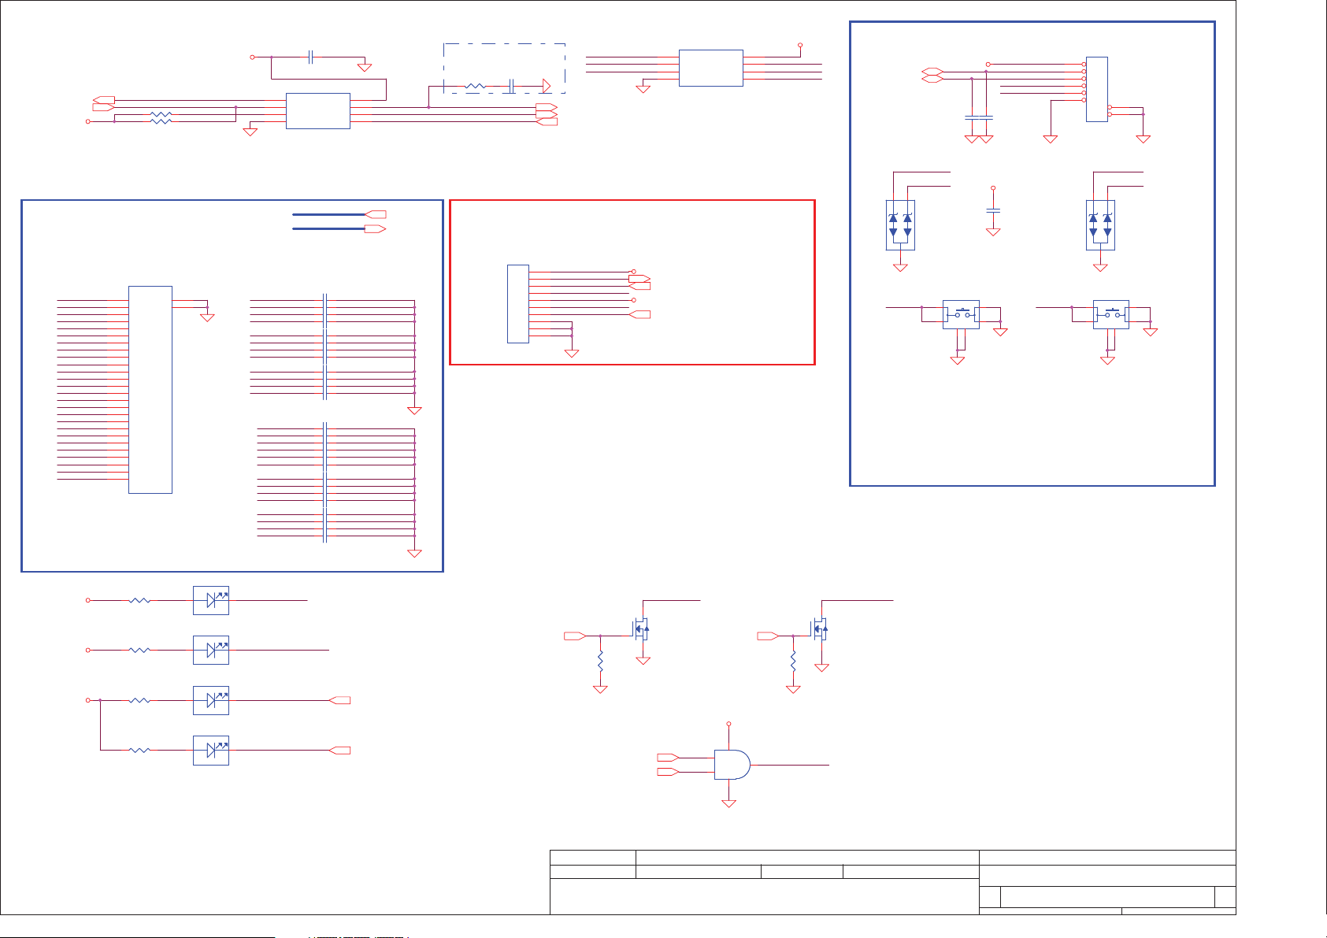This screenshot has width=1327, height=938.
Task: Select capacitor inside the dashed outline box
Action: pyautogui.click(x=512, y=85)
